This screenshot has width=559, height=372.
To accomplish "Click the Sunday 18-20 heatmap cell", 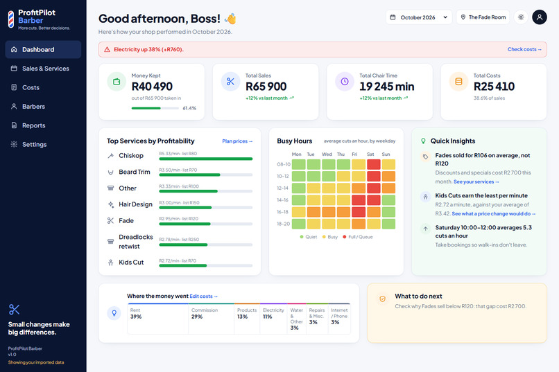I will tap(388, 224).
